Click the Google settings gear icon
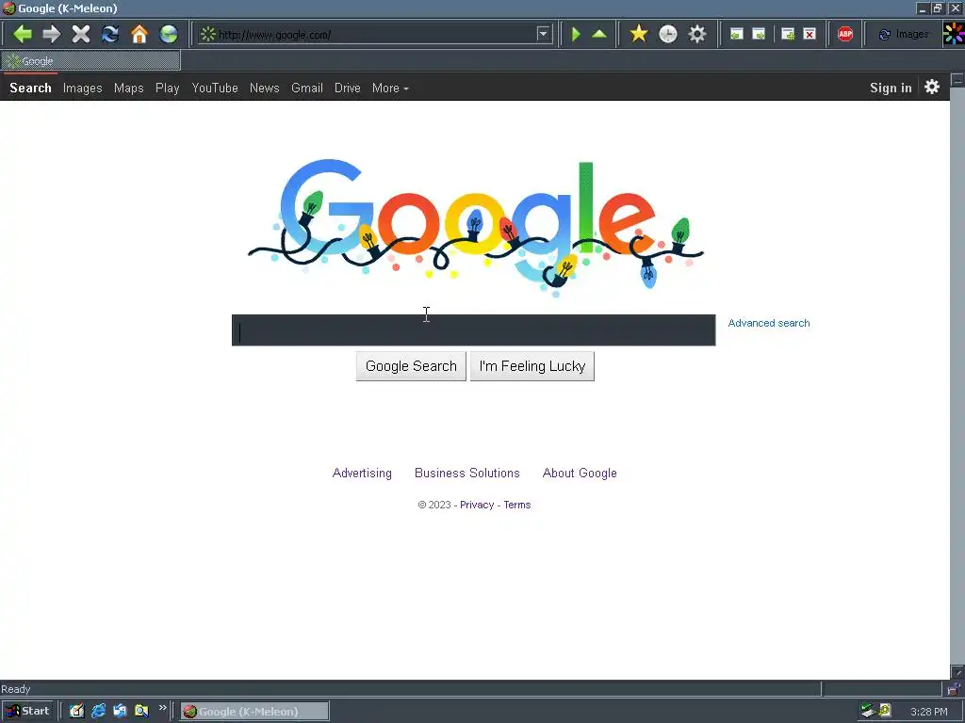 click(x=932, y=88)
